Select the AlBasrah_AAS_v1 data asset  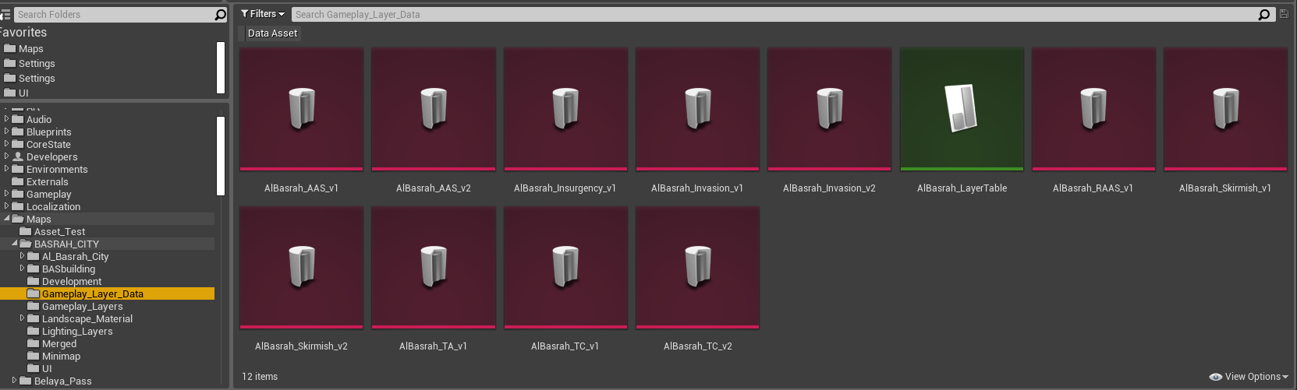coord(301,110)
